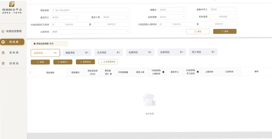The width and height of the screenshot is (272, 139).
Task: Click the 汇总数据导出 button
Action: tap(108, 62)
